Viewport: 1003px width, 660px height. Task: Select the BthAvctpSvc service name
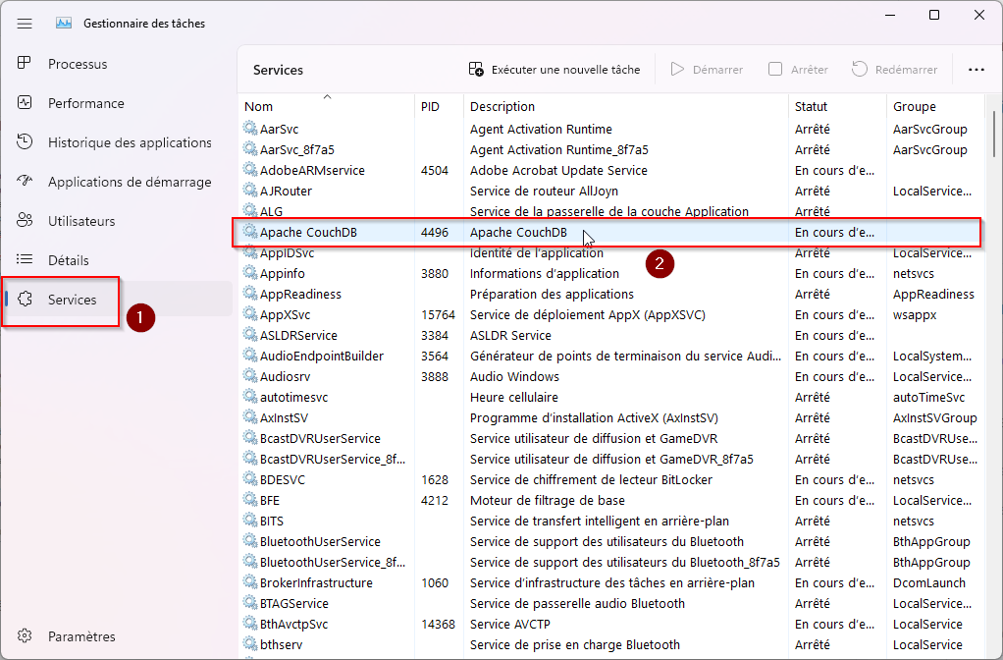pyautogui.click(x=293, y=624)
